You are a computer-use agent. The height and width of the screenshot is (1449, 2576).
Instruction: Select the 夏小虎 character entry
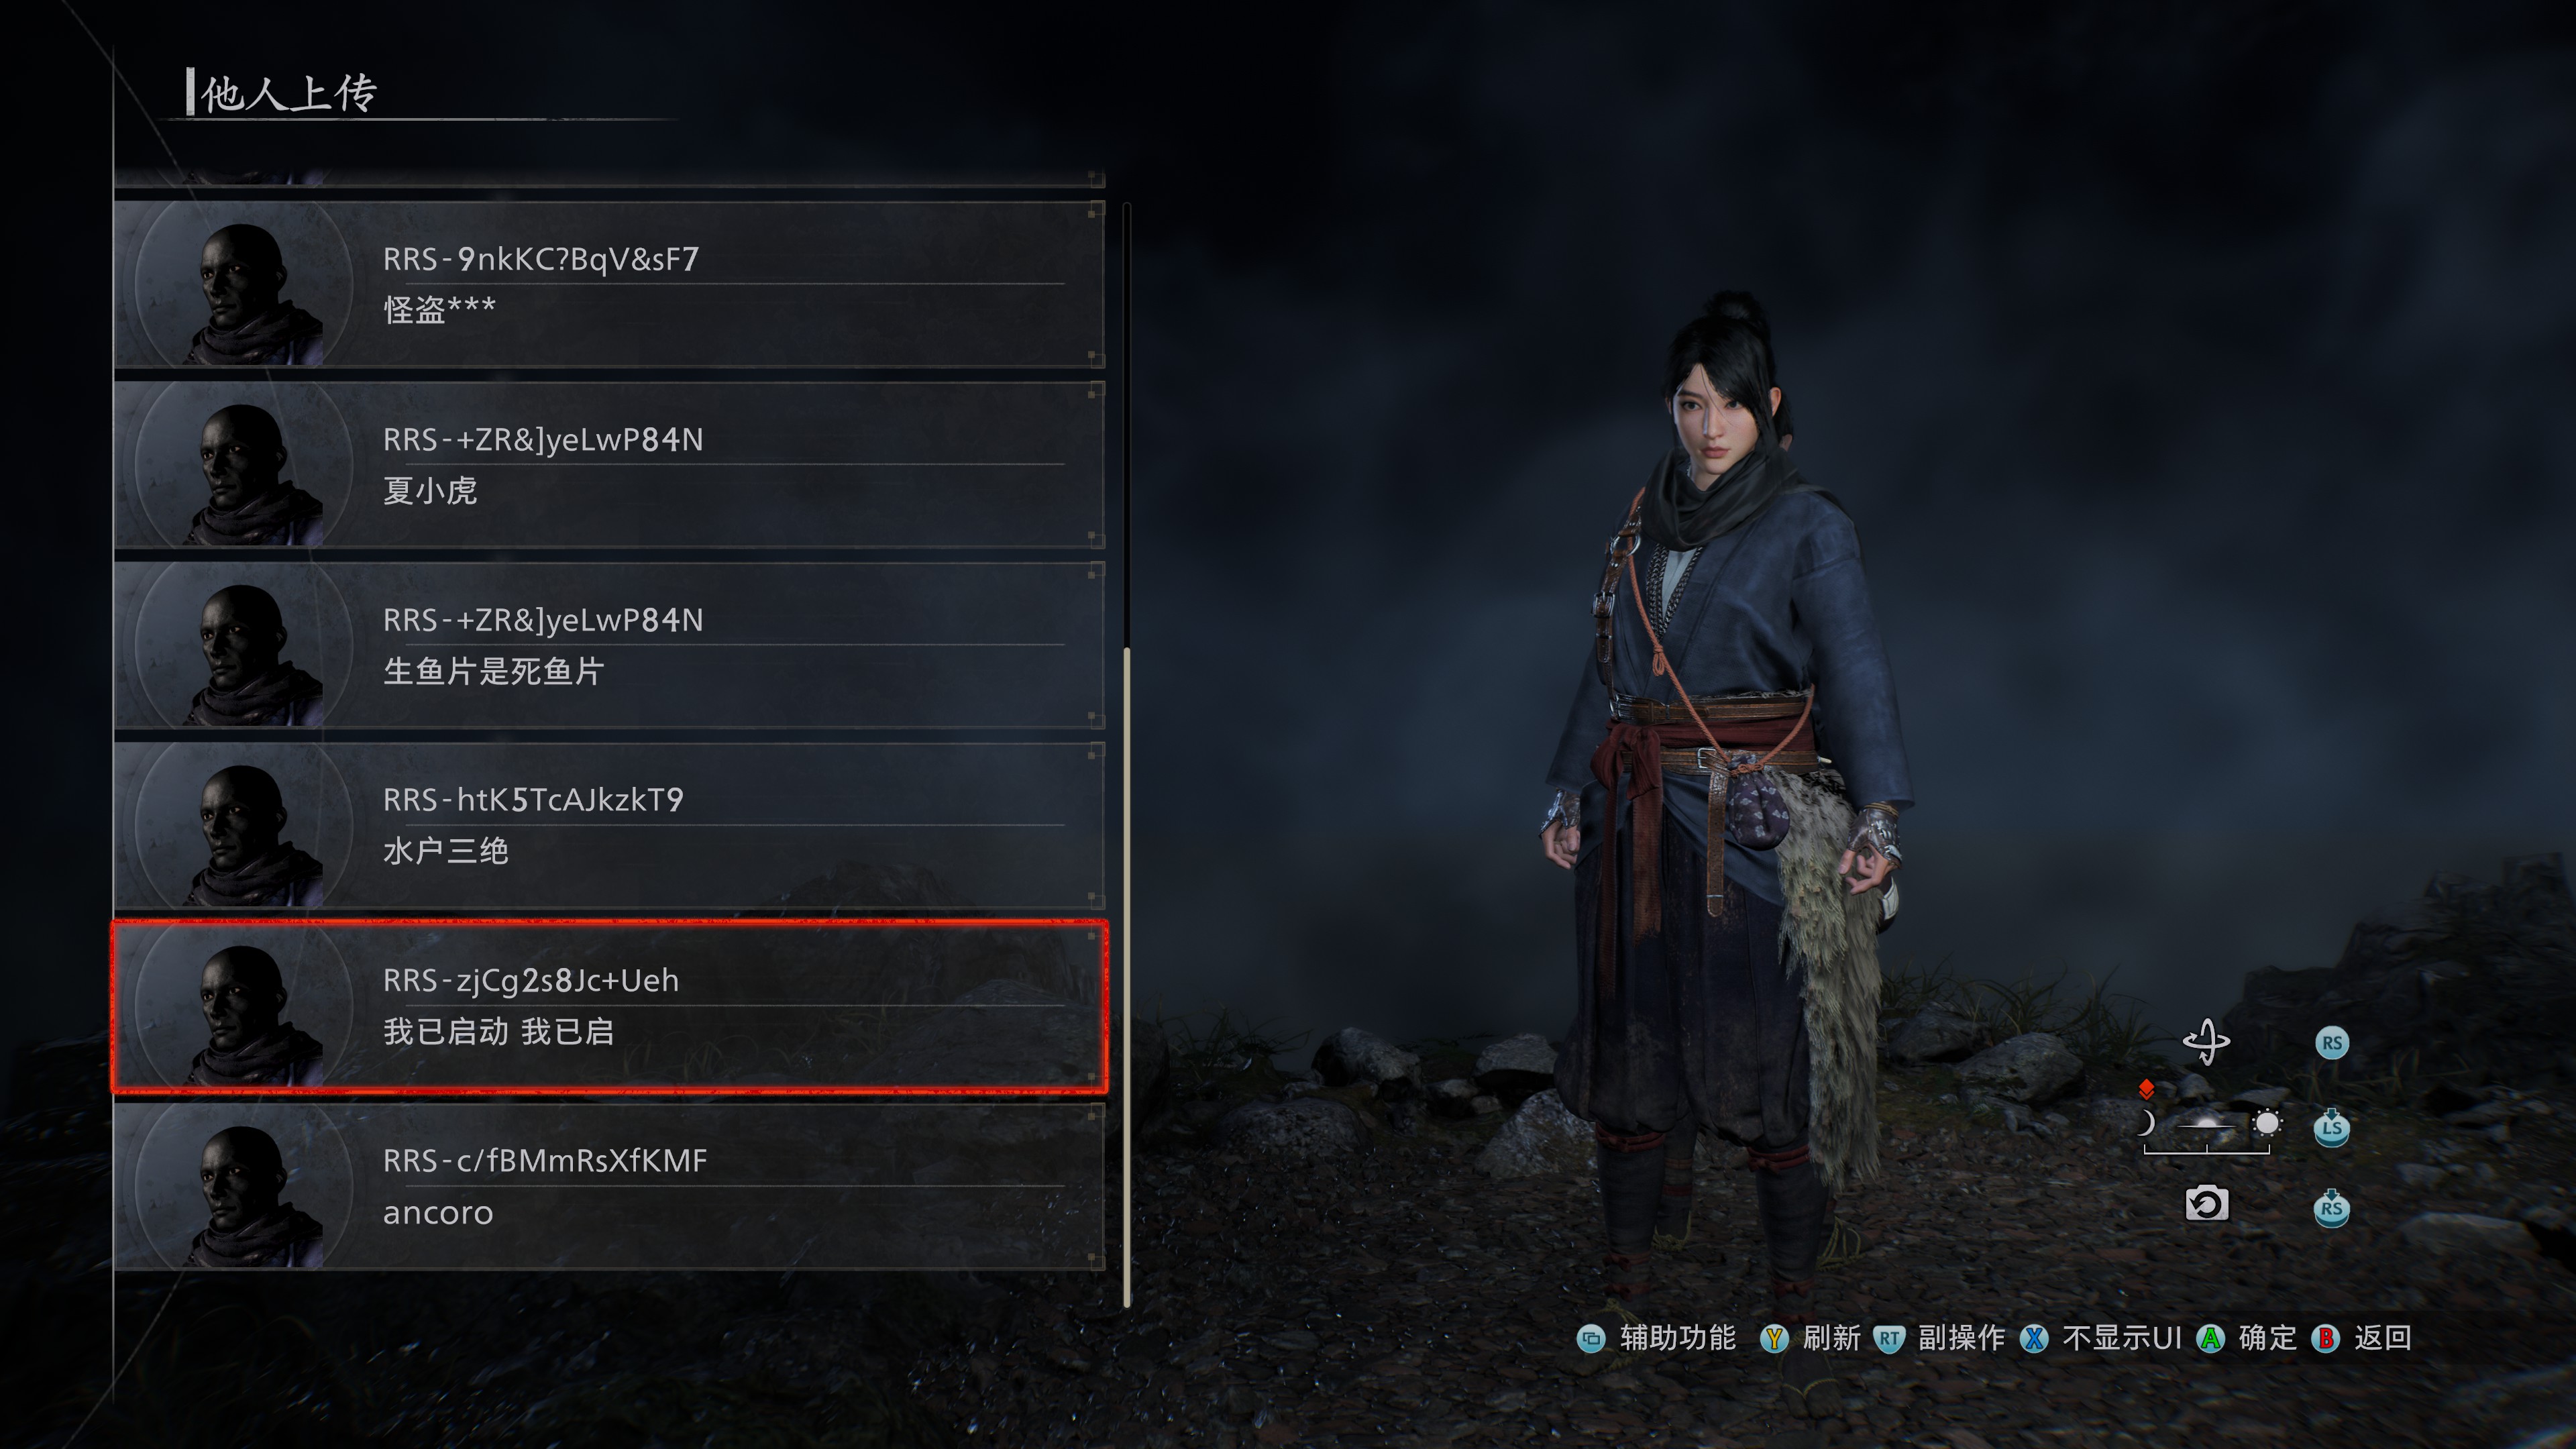click(609, 464)
